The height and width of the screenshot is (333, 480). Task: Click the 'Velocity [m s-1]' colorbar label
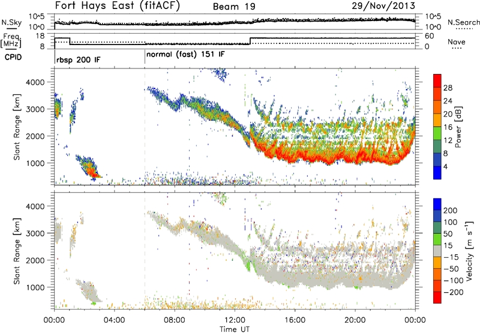click(469, 251)
